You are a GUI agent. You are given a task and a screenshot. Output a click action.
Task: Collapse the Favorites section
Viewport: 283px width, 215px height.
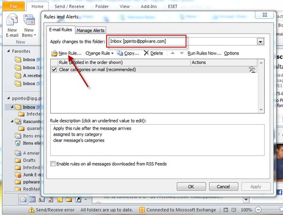[x=9, y=51]
